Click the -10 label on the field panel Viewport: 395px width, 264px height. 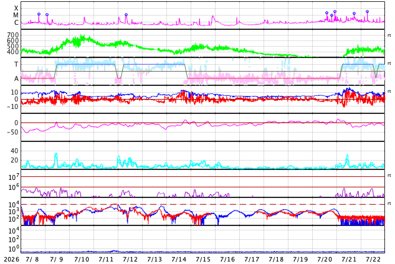(x=12, y=106)
